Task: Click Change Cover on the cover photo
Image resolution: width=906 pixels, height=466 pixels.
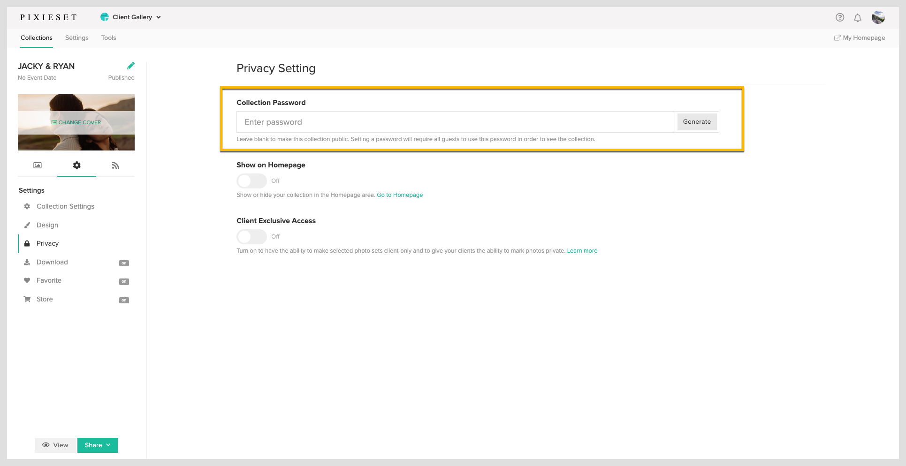Action: (76, 122)
